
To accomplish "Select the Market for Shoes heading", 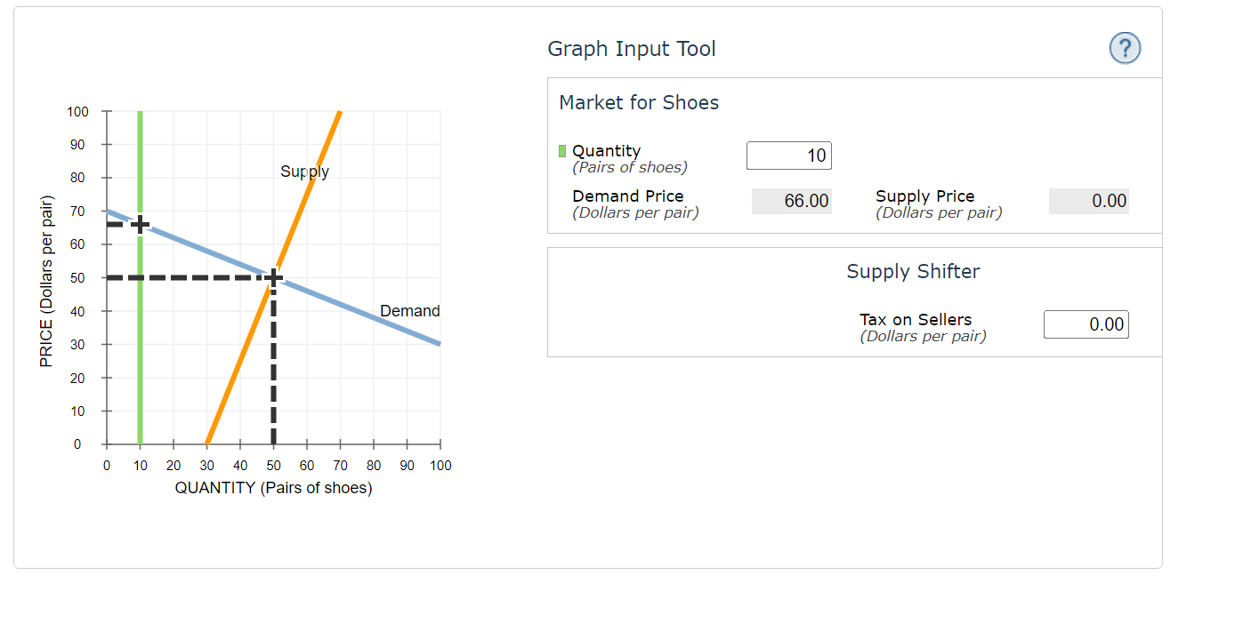I will click(x=638, y=102).
